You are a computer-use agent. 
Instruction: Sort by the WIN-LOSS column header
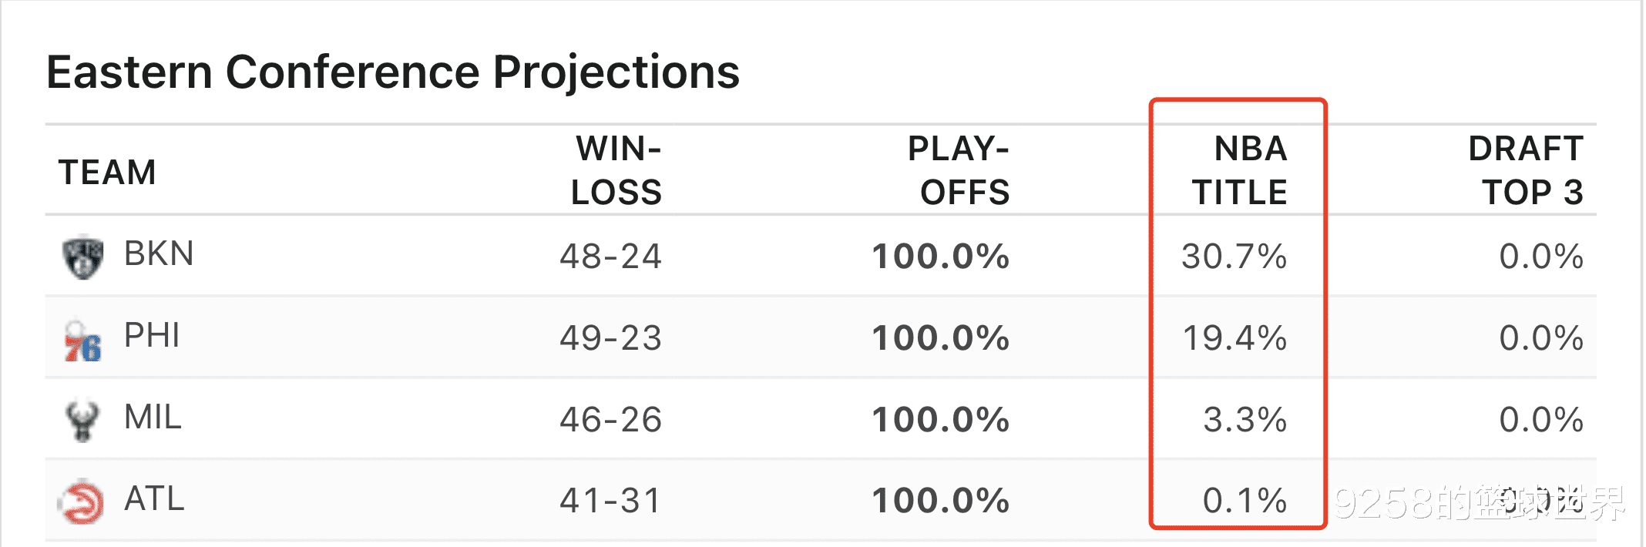coord(616,170)
